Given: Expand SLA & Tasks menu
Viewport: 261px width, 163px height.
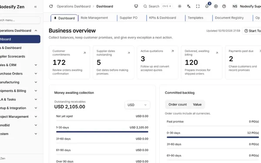Looking at the screenshot, I should (36, 100).
